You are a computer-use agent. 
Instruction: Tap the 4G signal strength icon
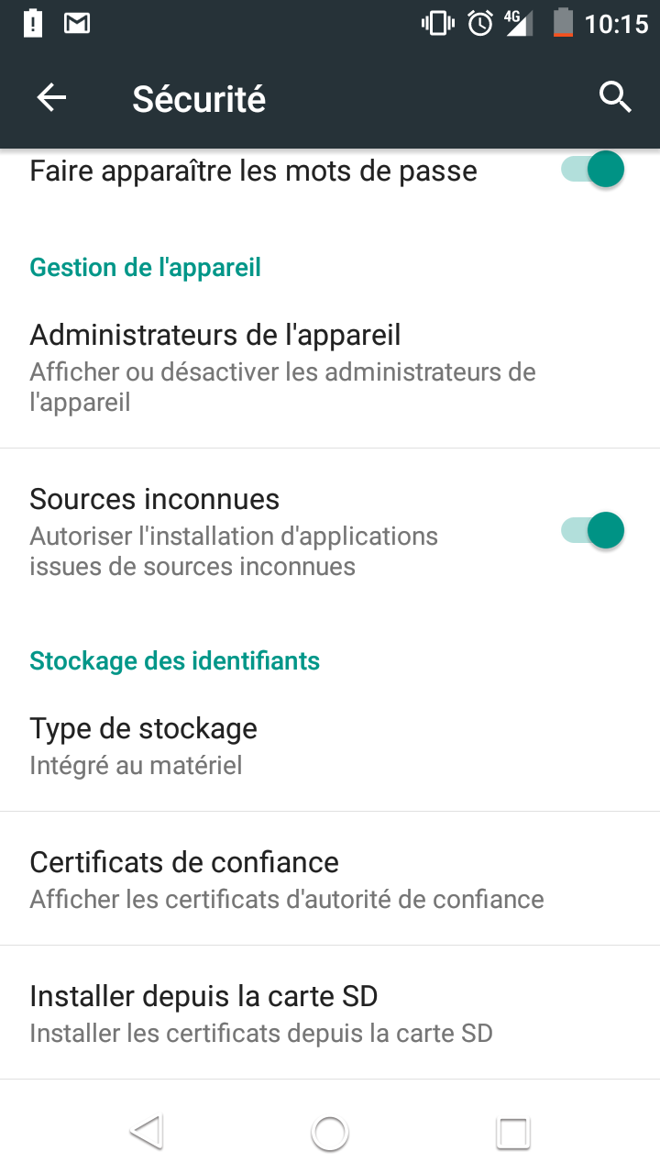[518, 23]
